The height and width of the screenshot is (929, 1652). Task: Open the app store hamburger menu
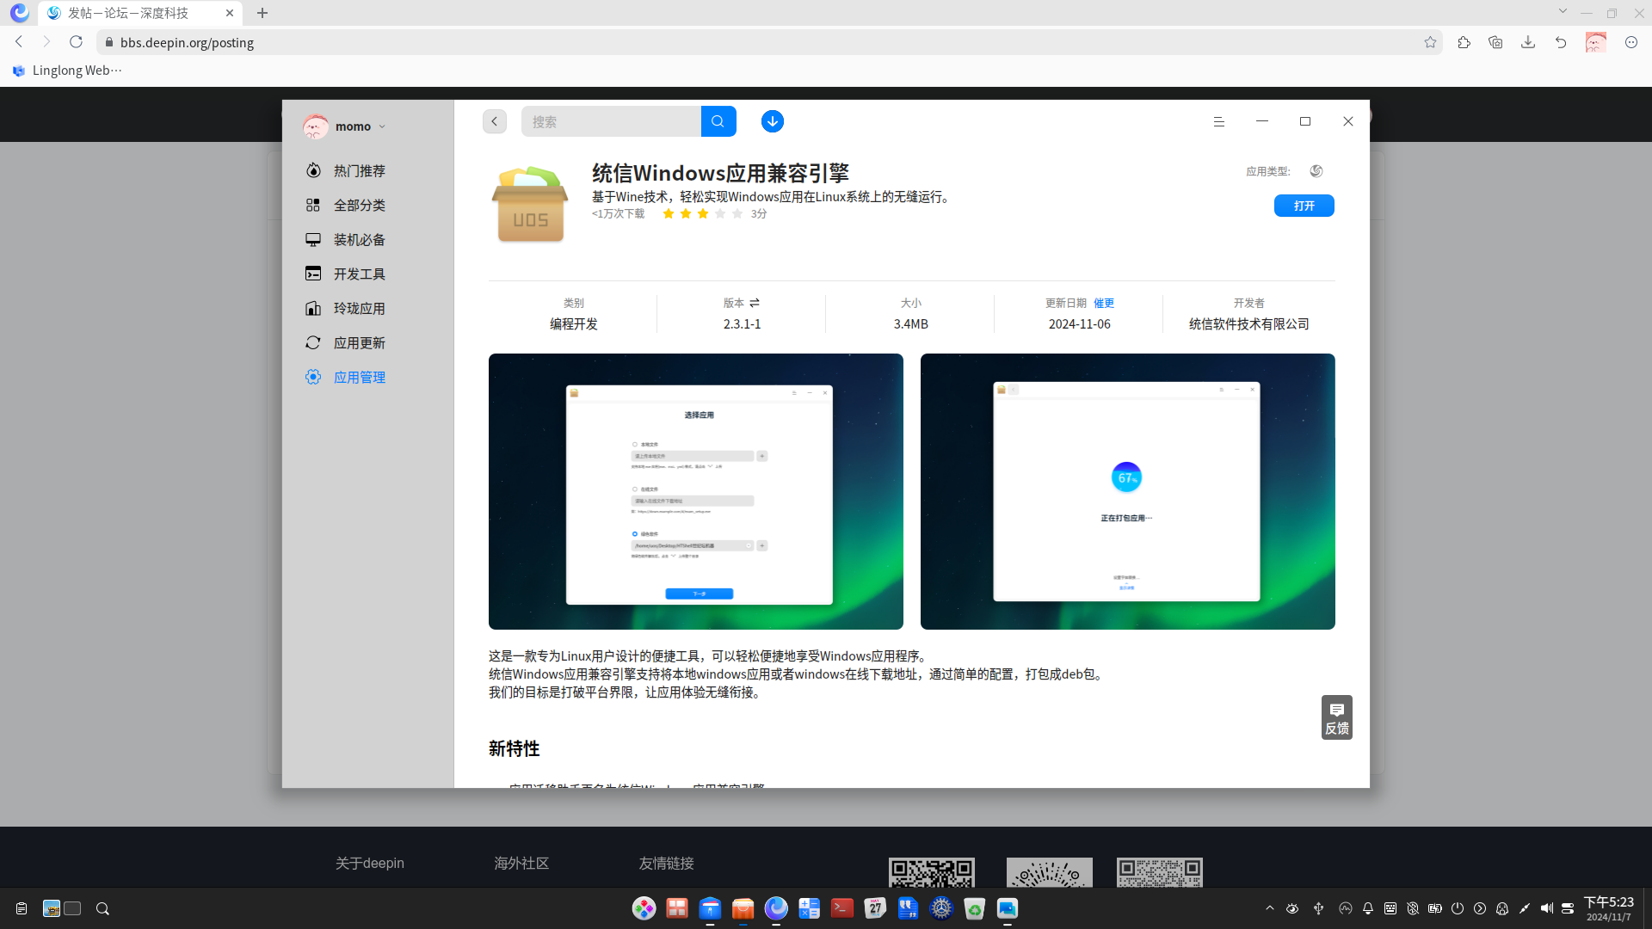click(1219, 121)
